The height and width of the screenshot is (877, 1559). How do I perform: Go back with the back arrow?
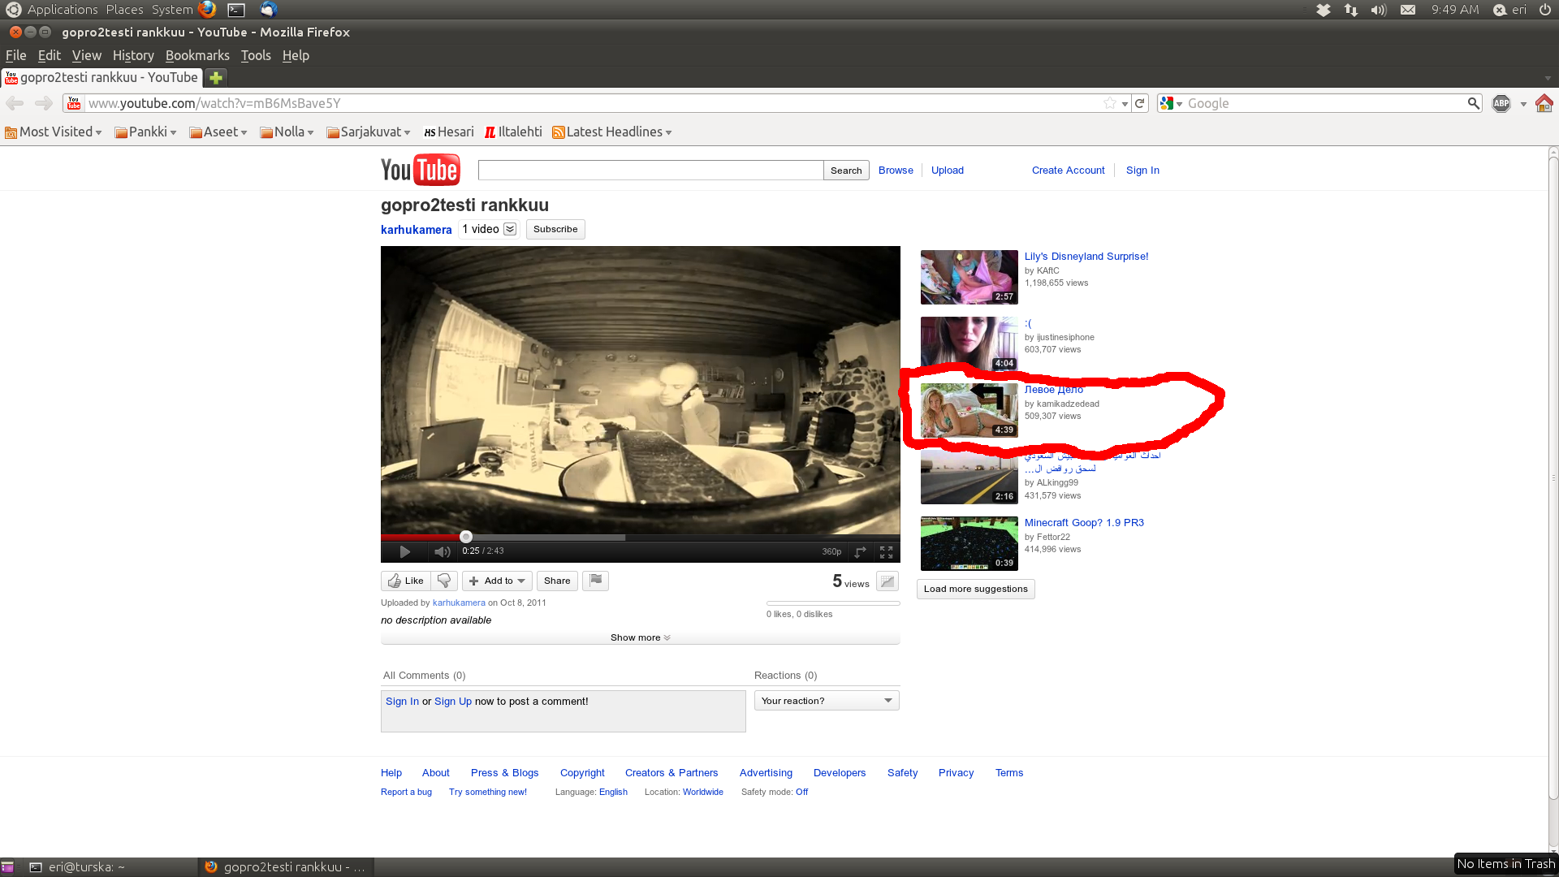coord(15,103)
